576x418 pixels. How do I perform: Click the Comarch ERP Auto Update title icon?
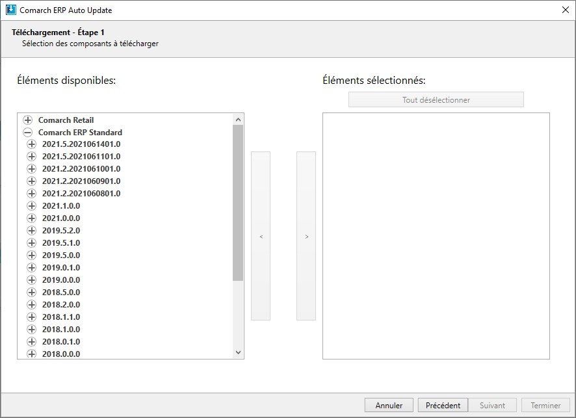coord(11,10)
